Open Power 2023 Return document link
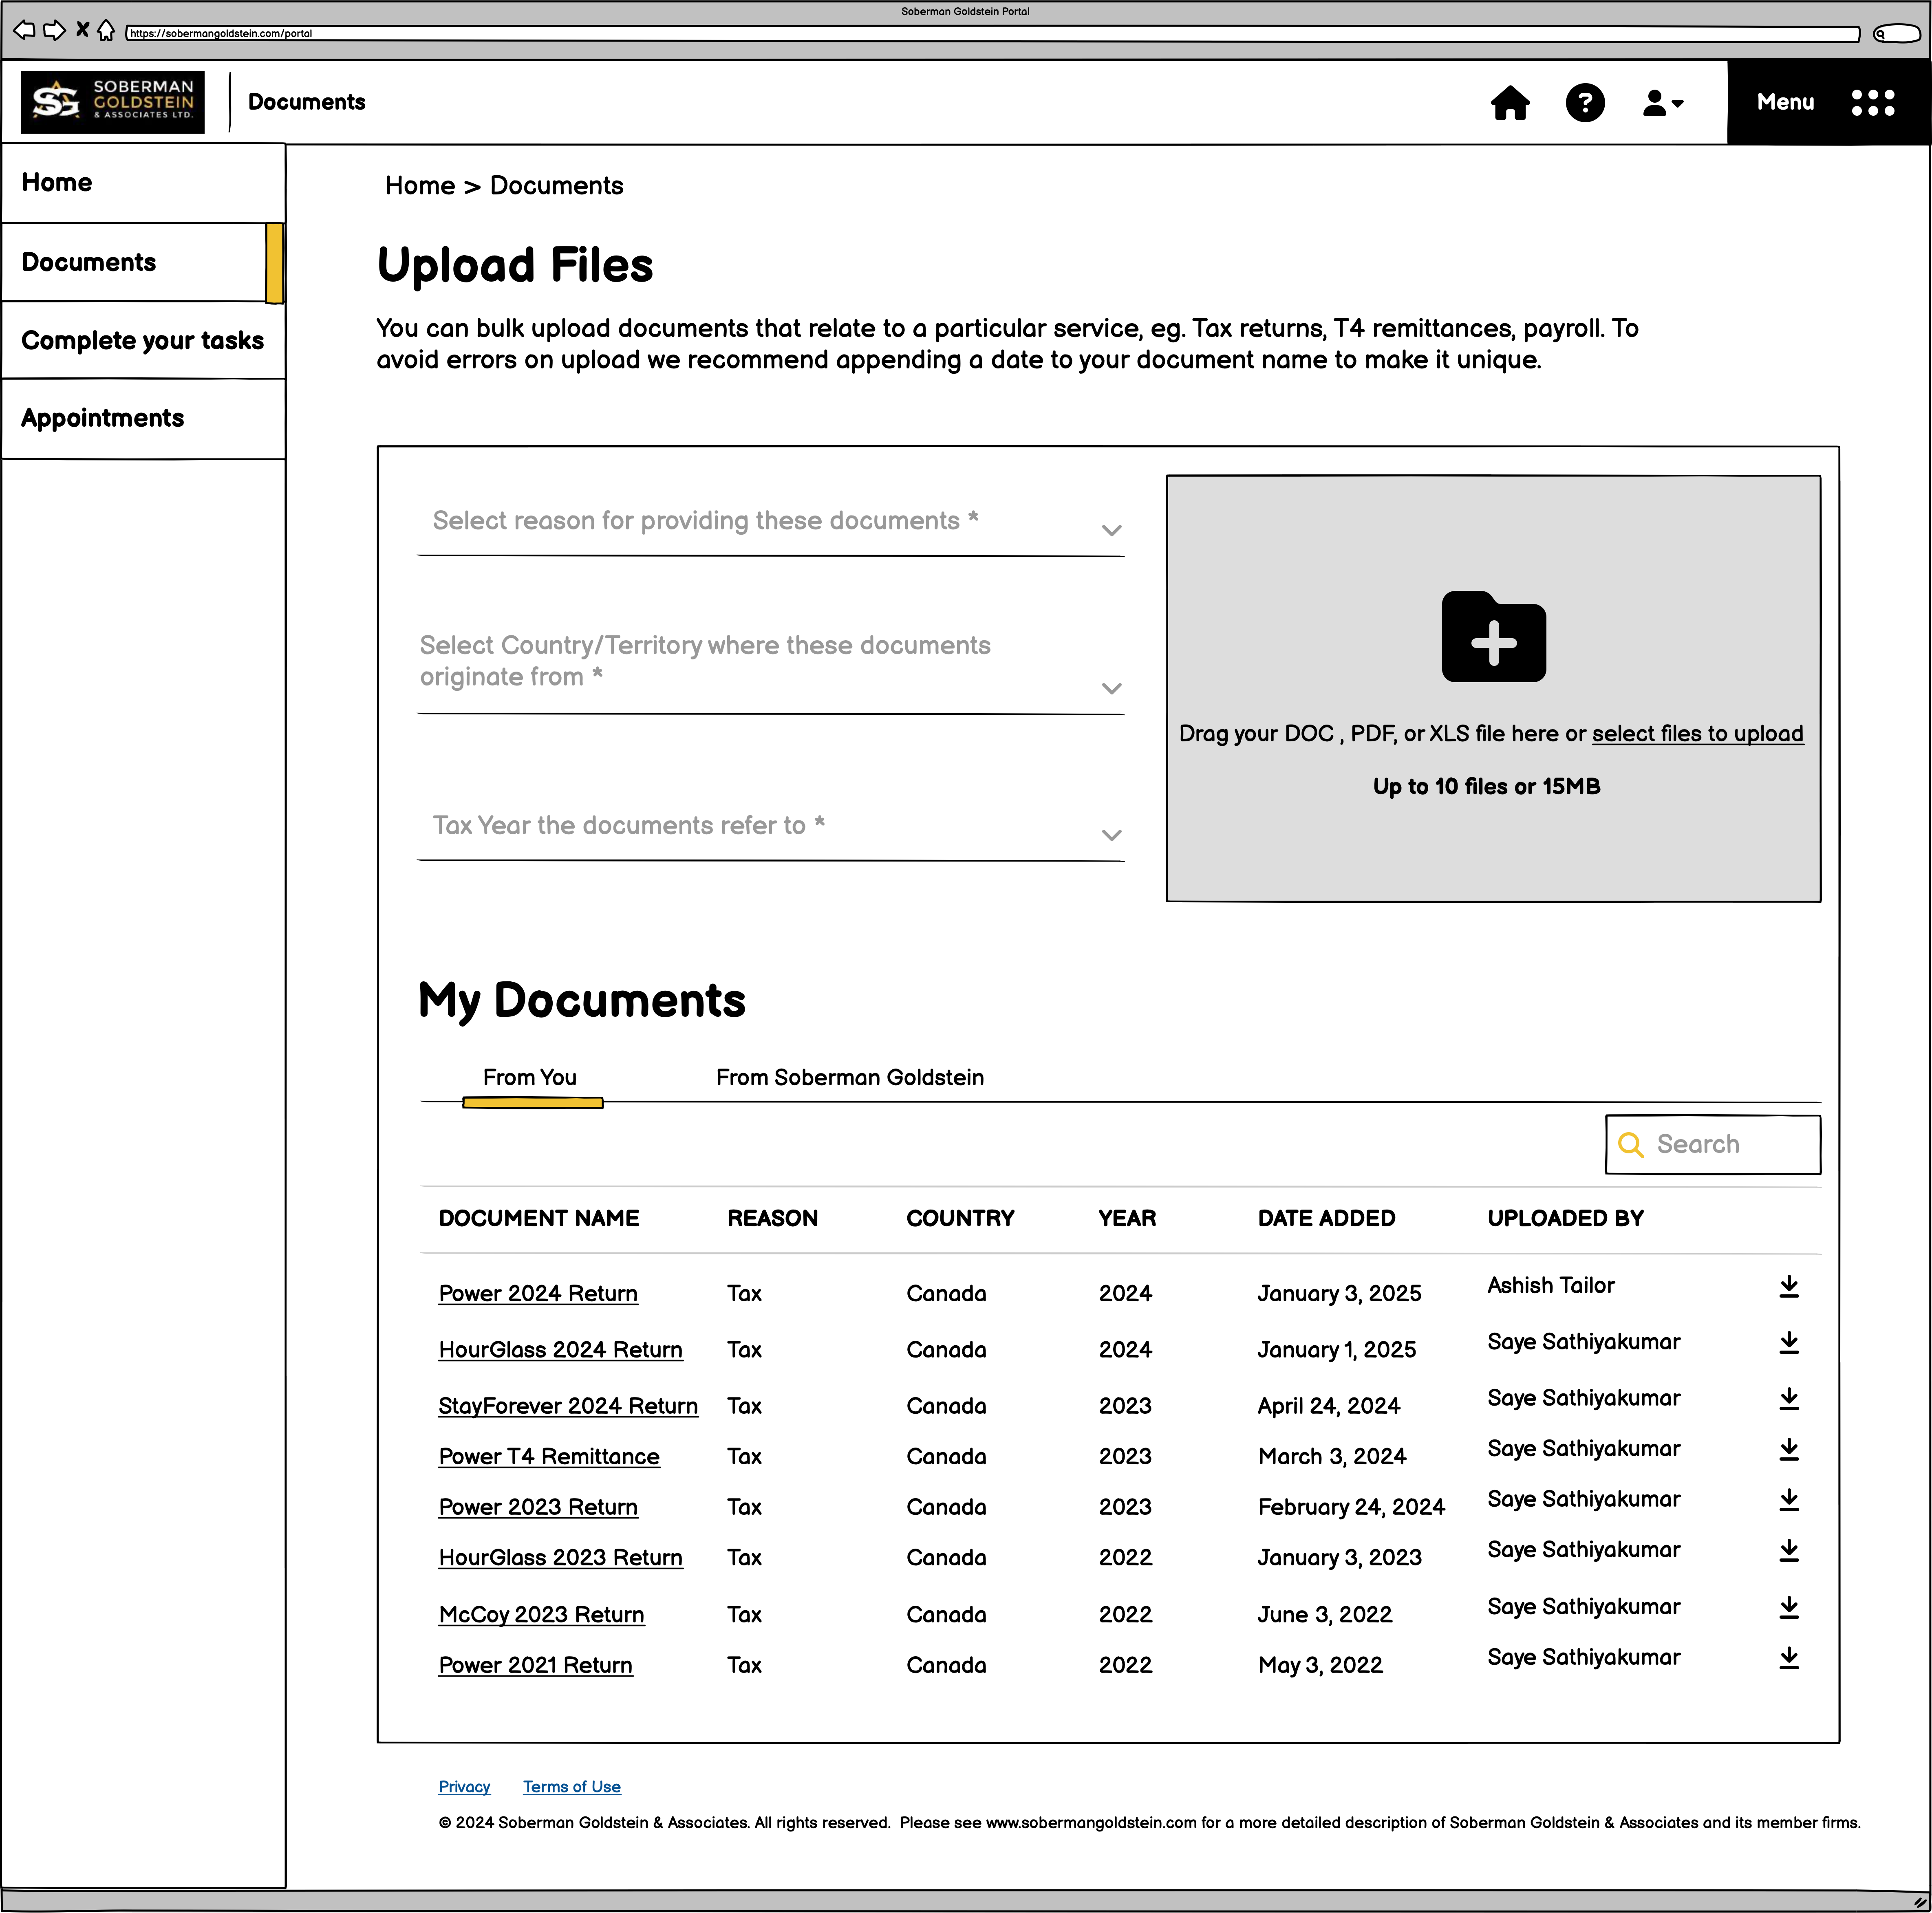Screen dimensions: 1932x1913 (538, 1507)
